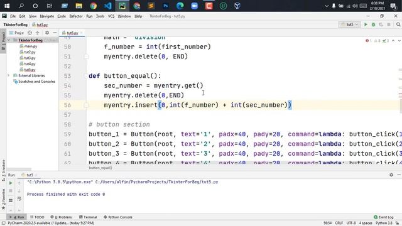
Task: Open the Python Console tab
Action: pos(118,217)
